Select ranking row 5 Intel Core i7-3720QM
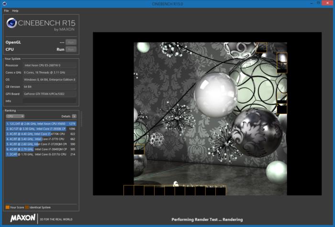This screenshot has height=227, width=335. (x=41, y=144)
